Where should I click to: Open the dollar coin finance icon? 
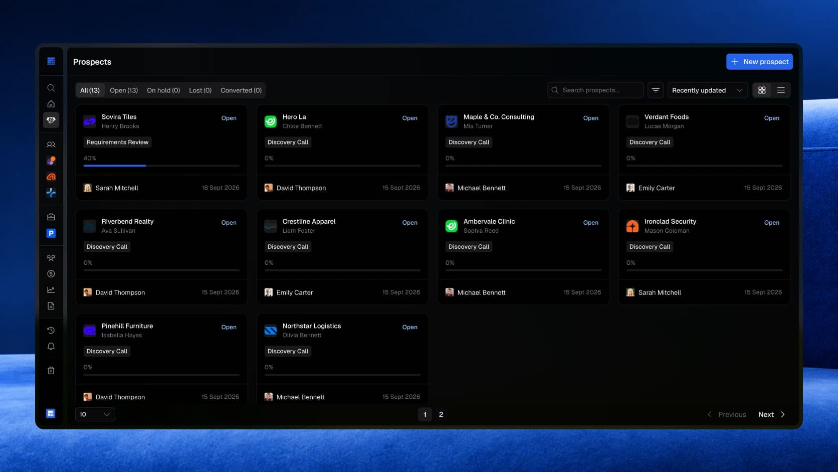tap(51, 274)
